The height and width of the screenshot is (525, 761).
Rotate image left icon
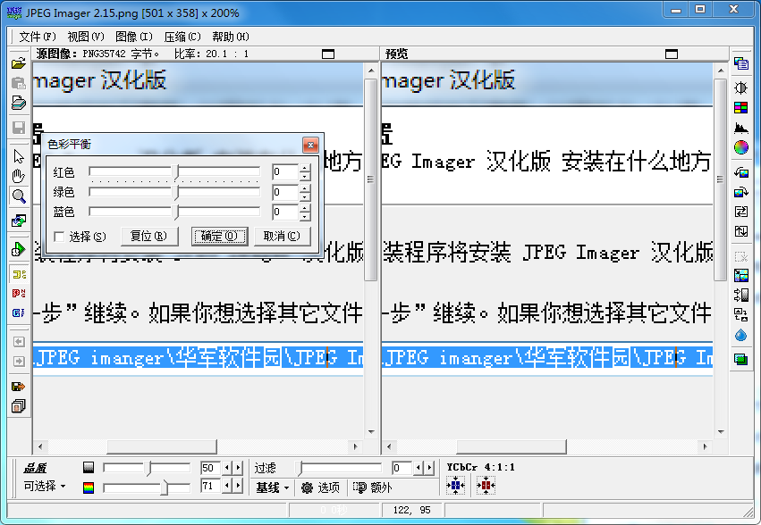(741, 172)
